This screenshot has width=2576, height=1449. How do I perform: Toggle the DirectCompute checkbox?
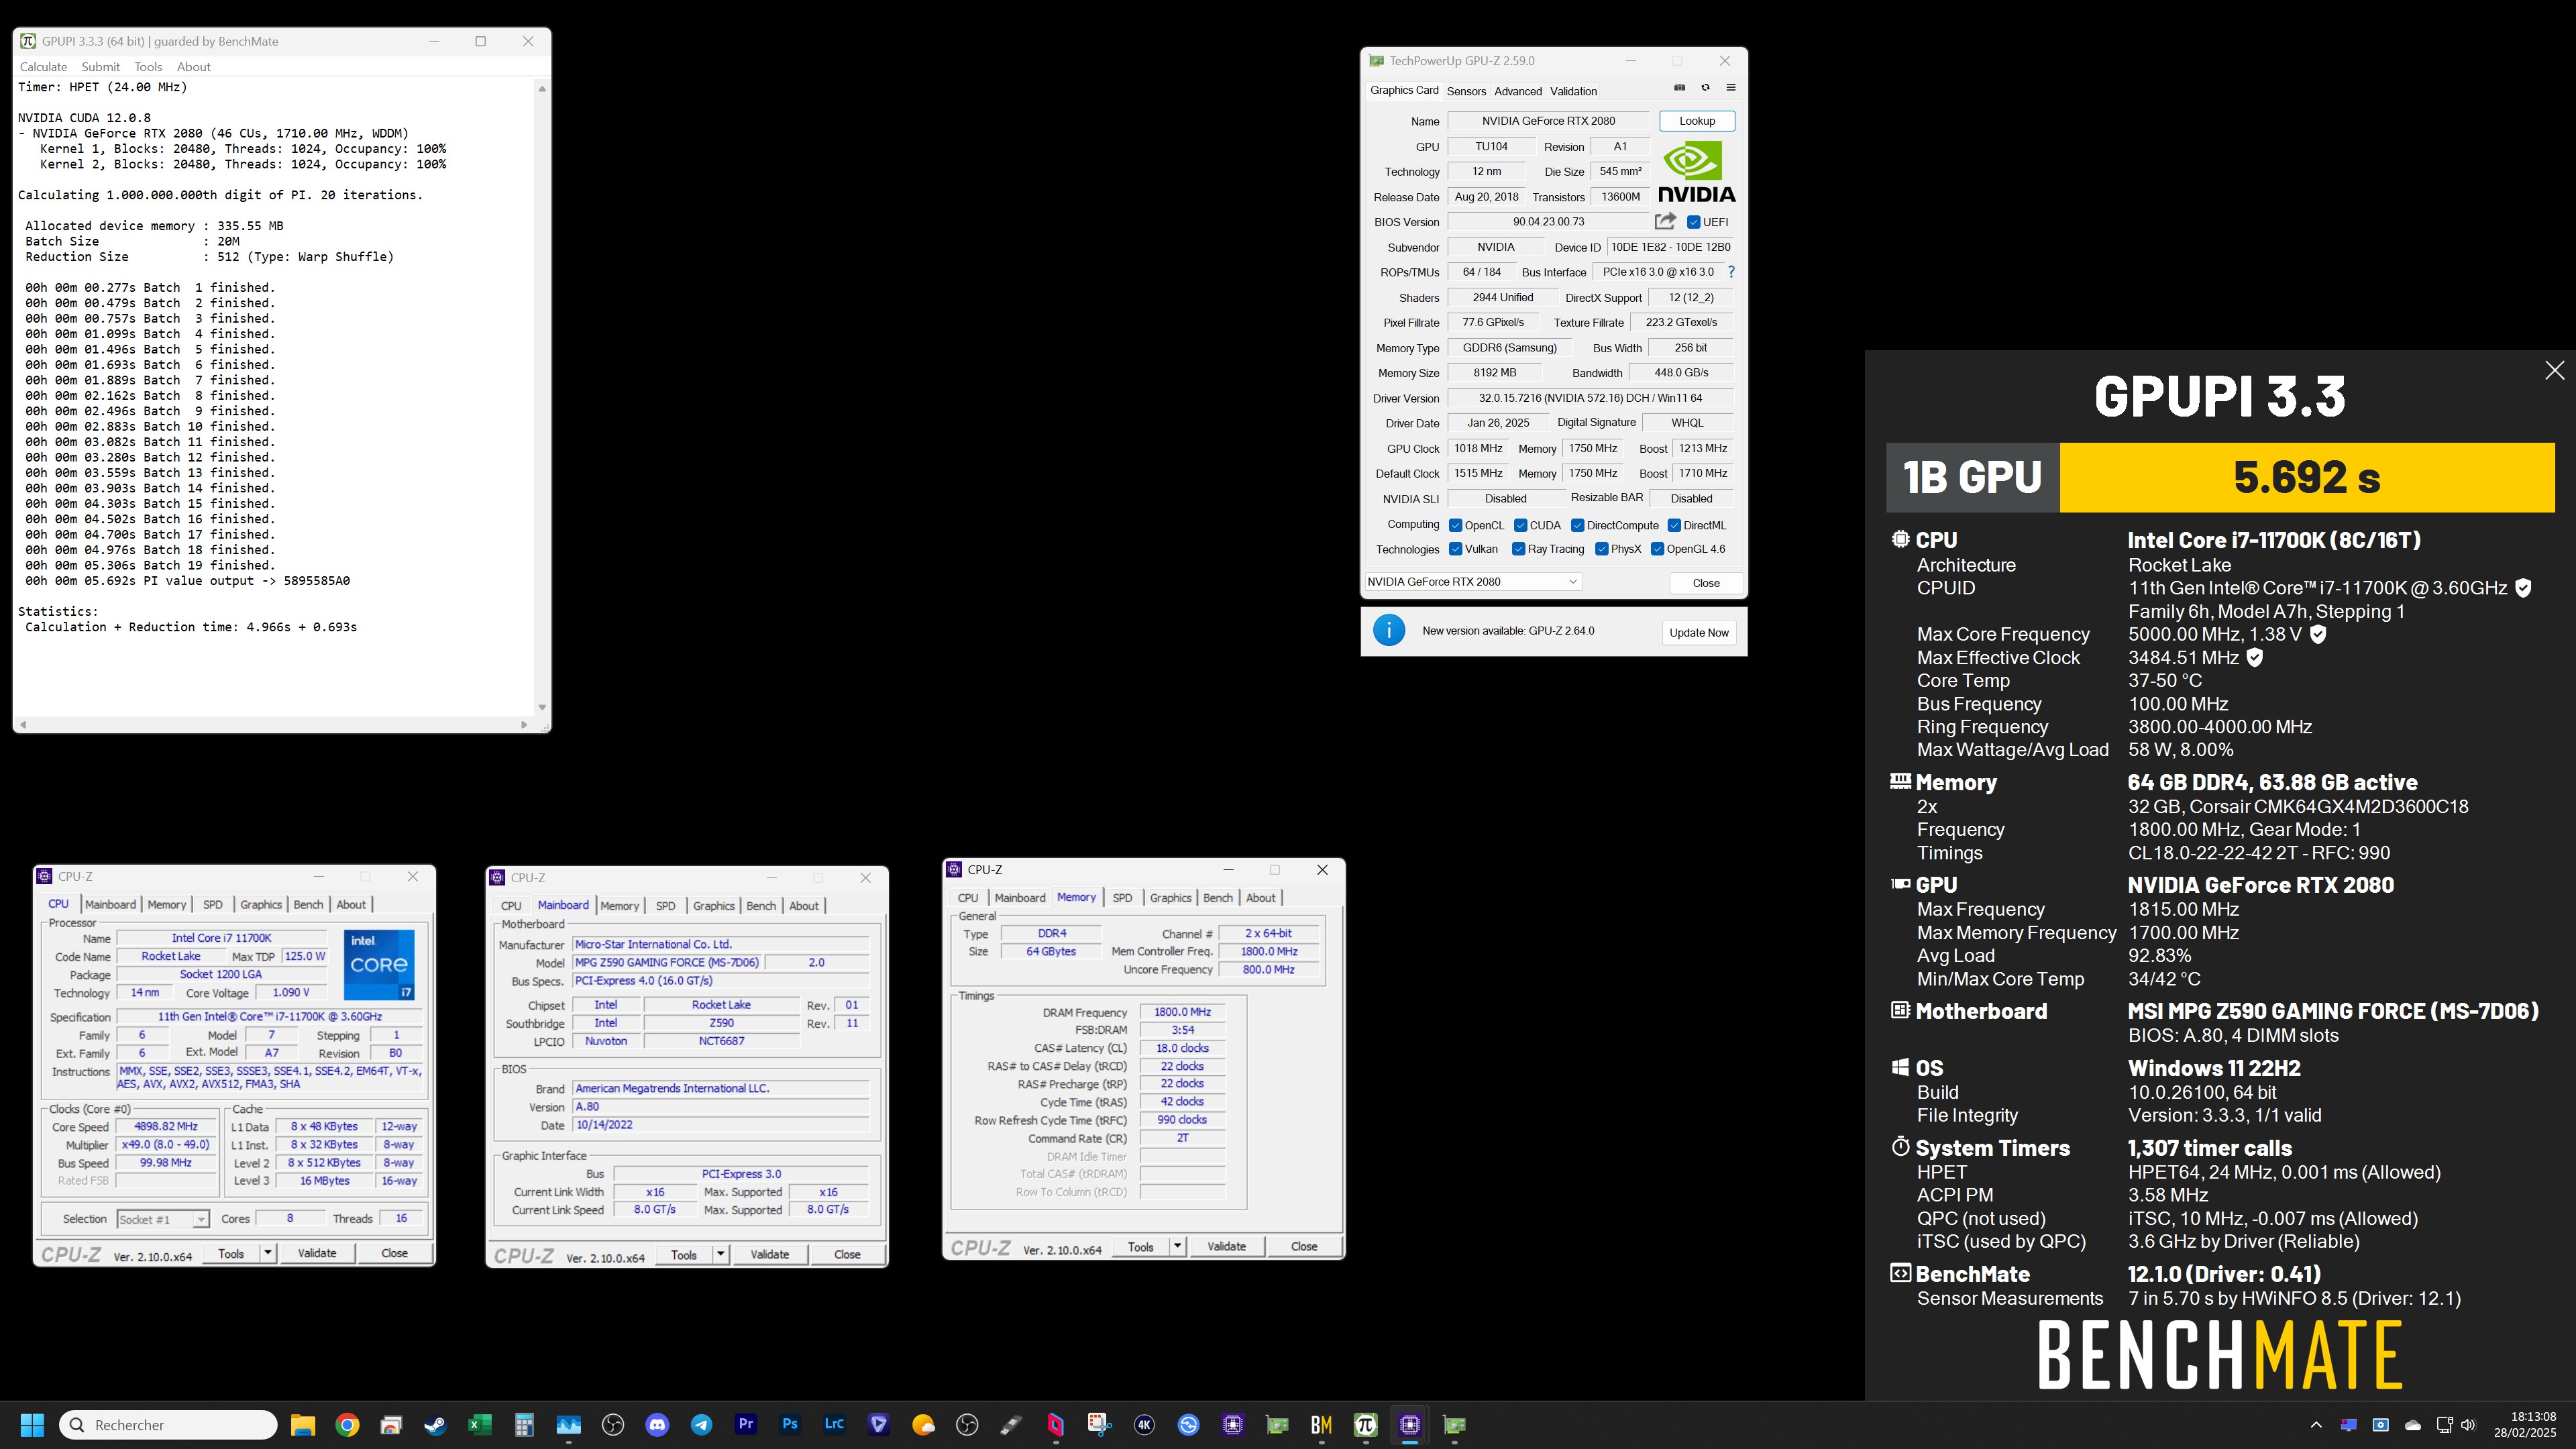point(1577,525)
